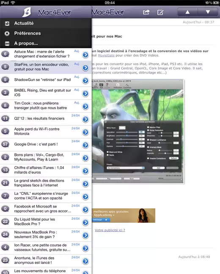
Task: Click the Actualité newspaper icon
Action: tap(7, 23)
